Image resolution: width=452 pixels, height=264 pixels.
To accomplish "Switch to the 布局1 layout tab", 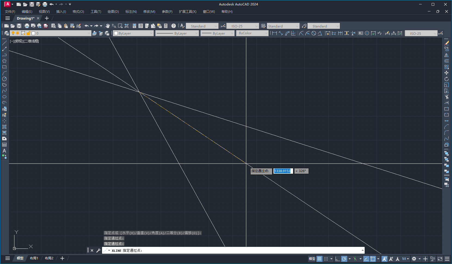I will 34,258.
